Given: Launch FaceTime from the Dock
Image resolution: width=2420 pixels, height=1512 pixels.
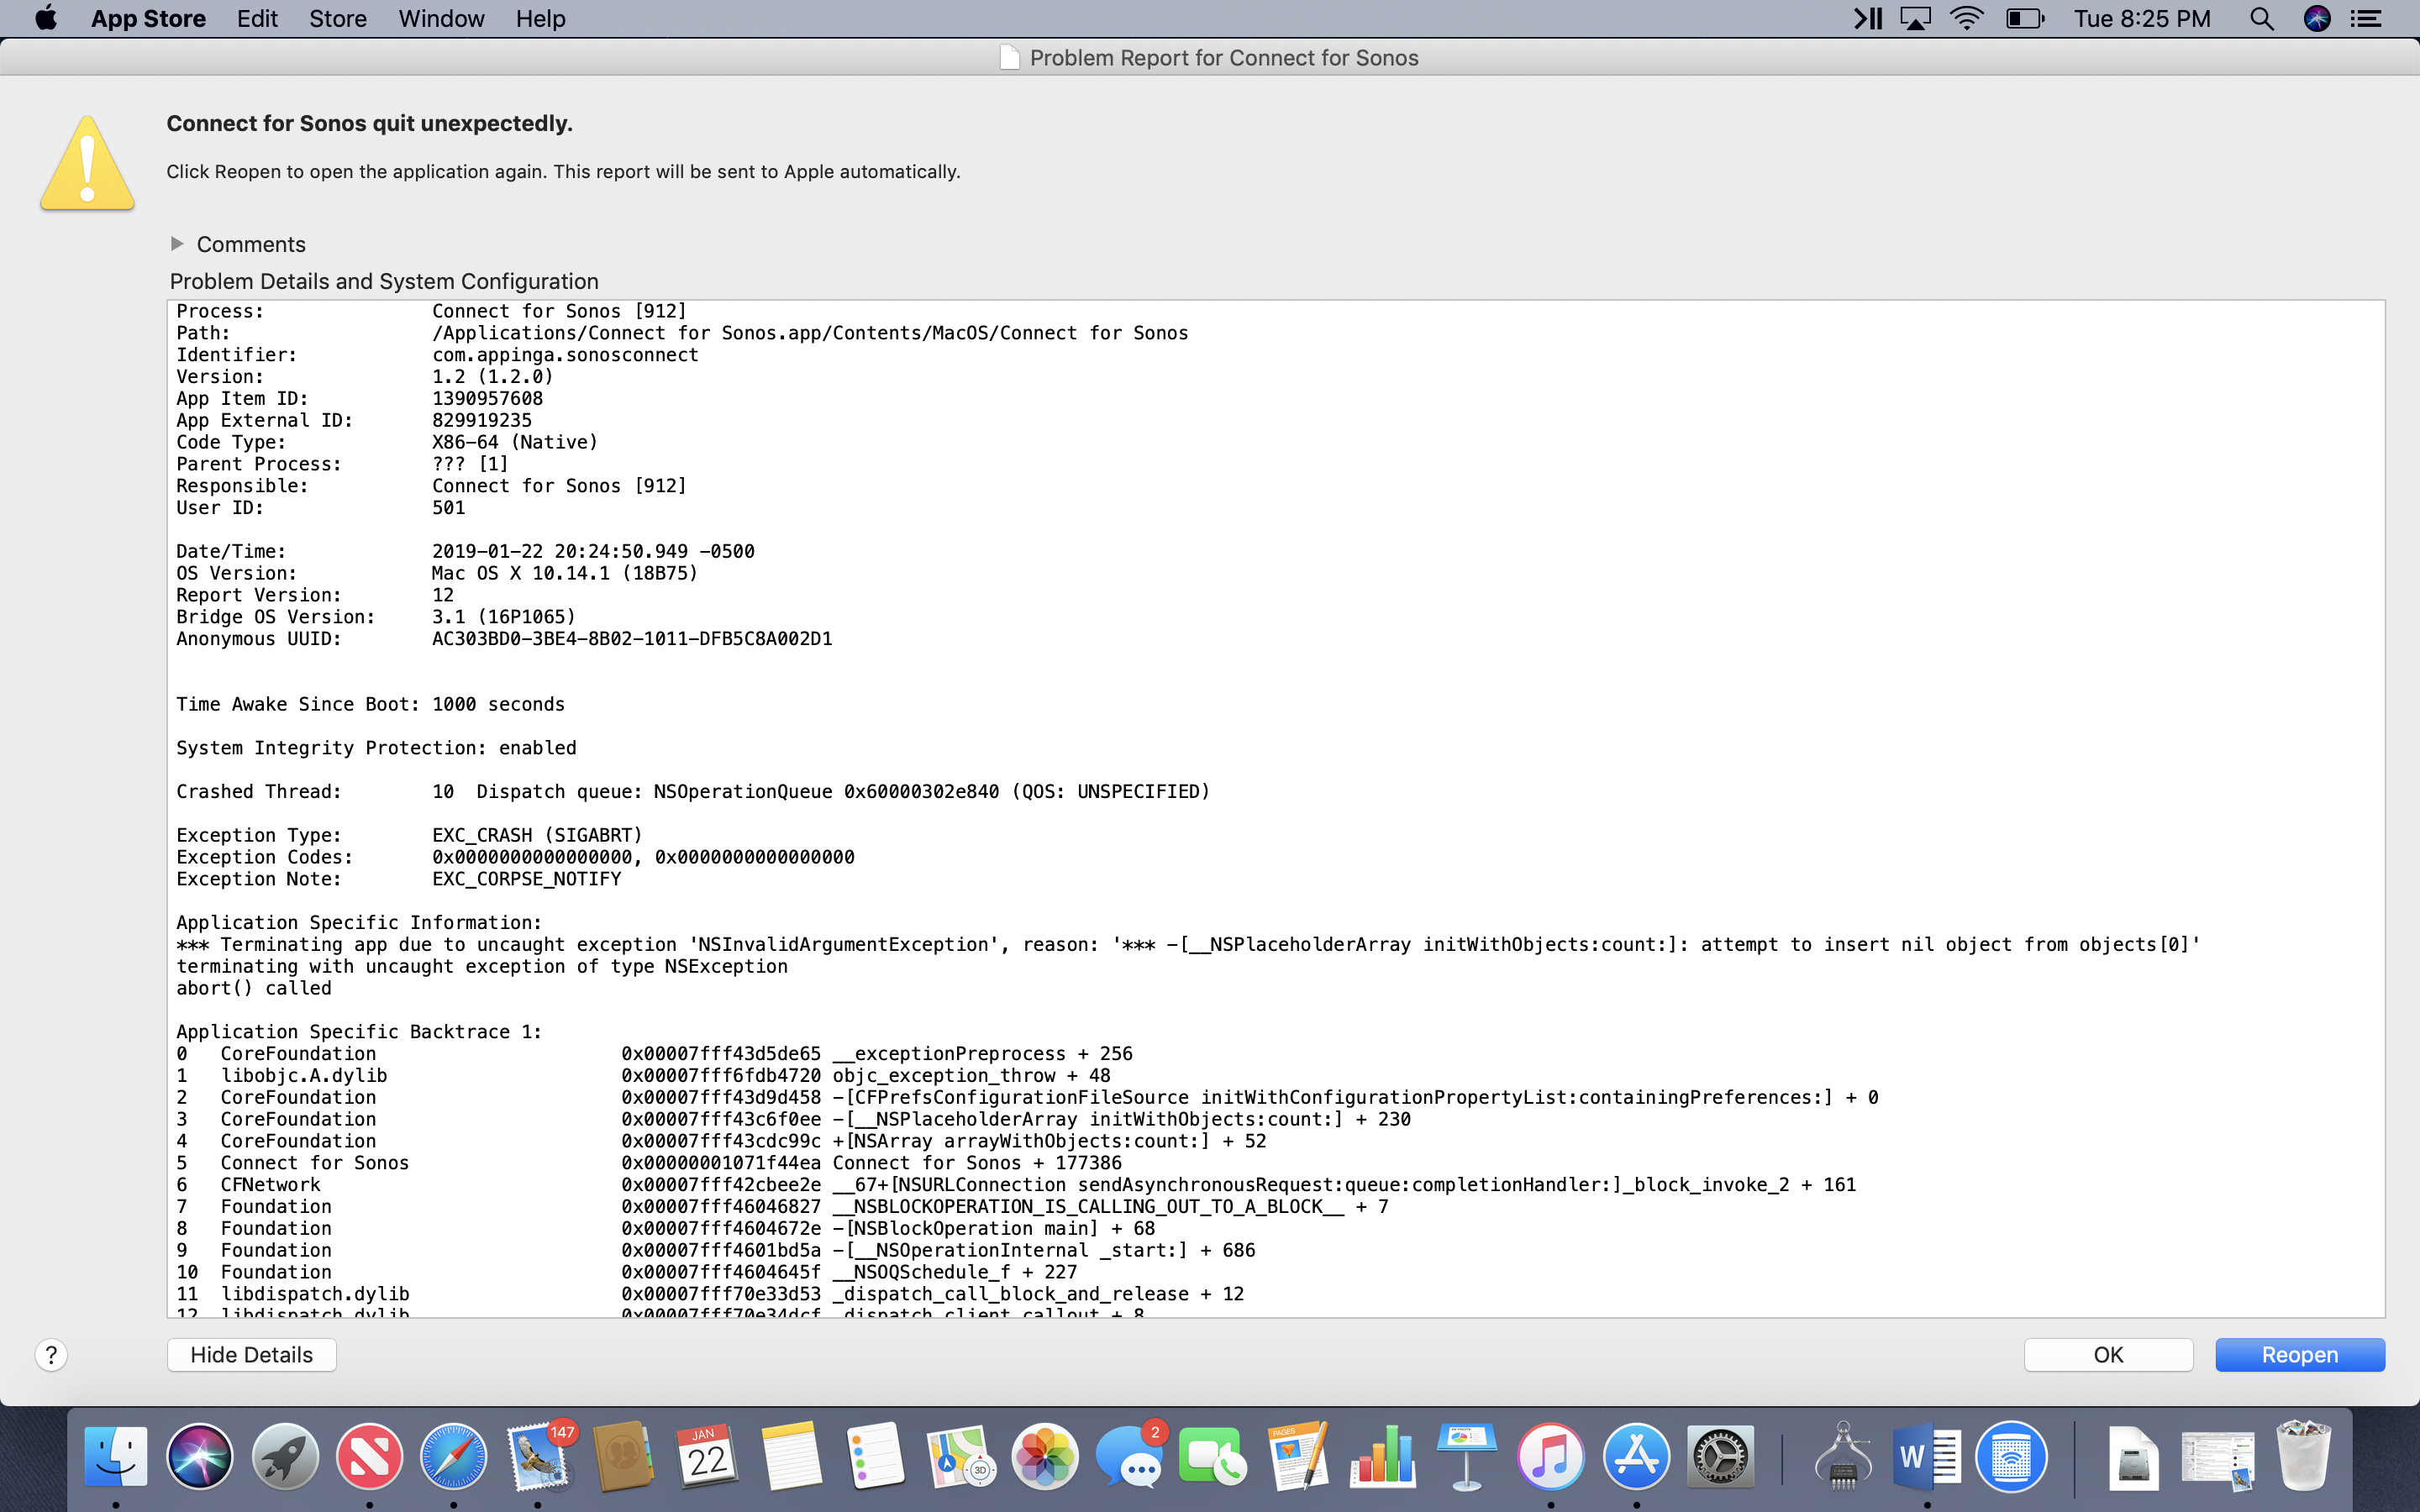Looking at the screenshot, I should (1213, 1456).
